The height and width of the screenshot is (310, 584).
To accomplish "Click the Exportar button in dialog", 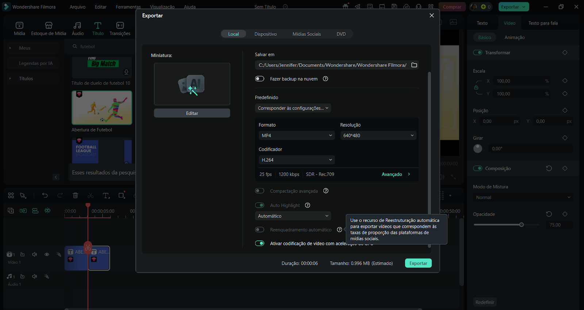I will point(418,263).
